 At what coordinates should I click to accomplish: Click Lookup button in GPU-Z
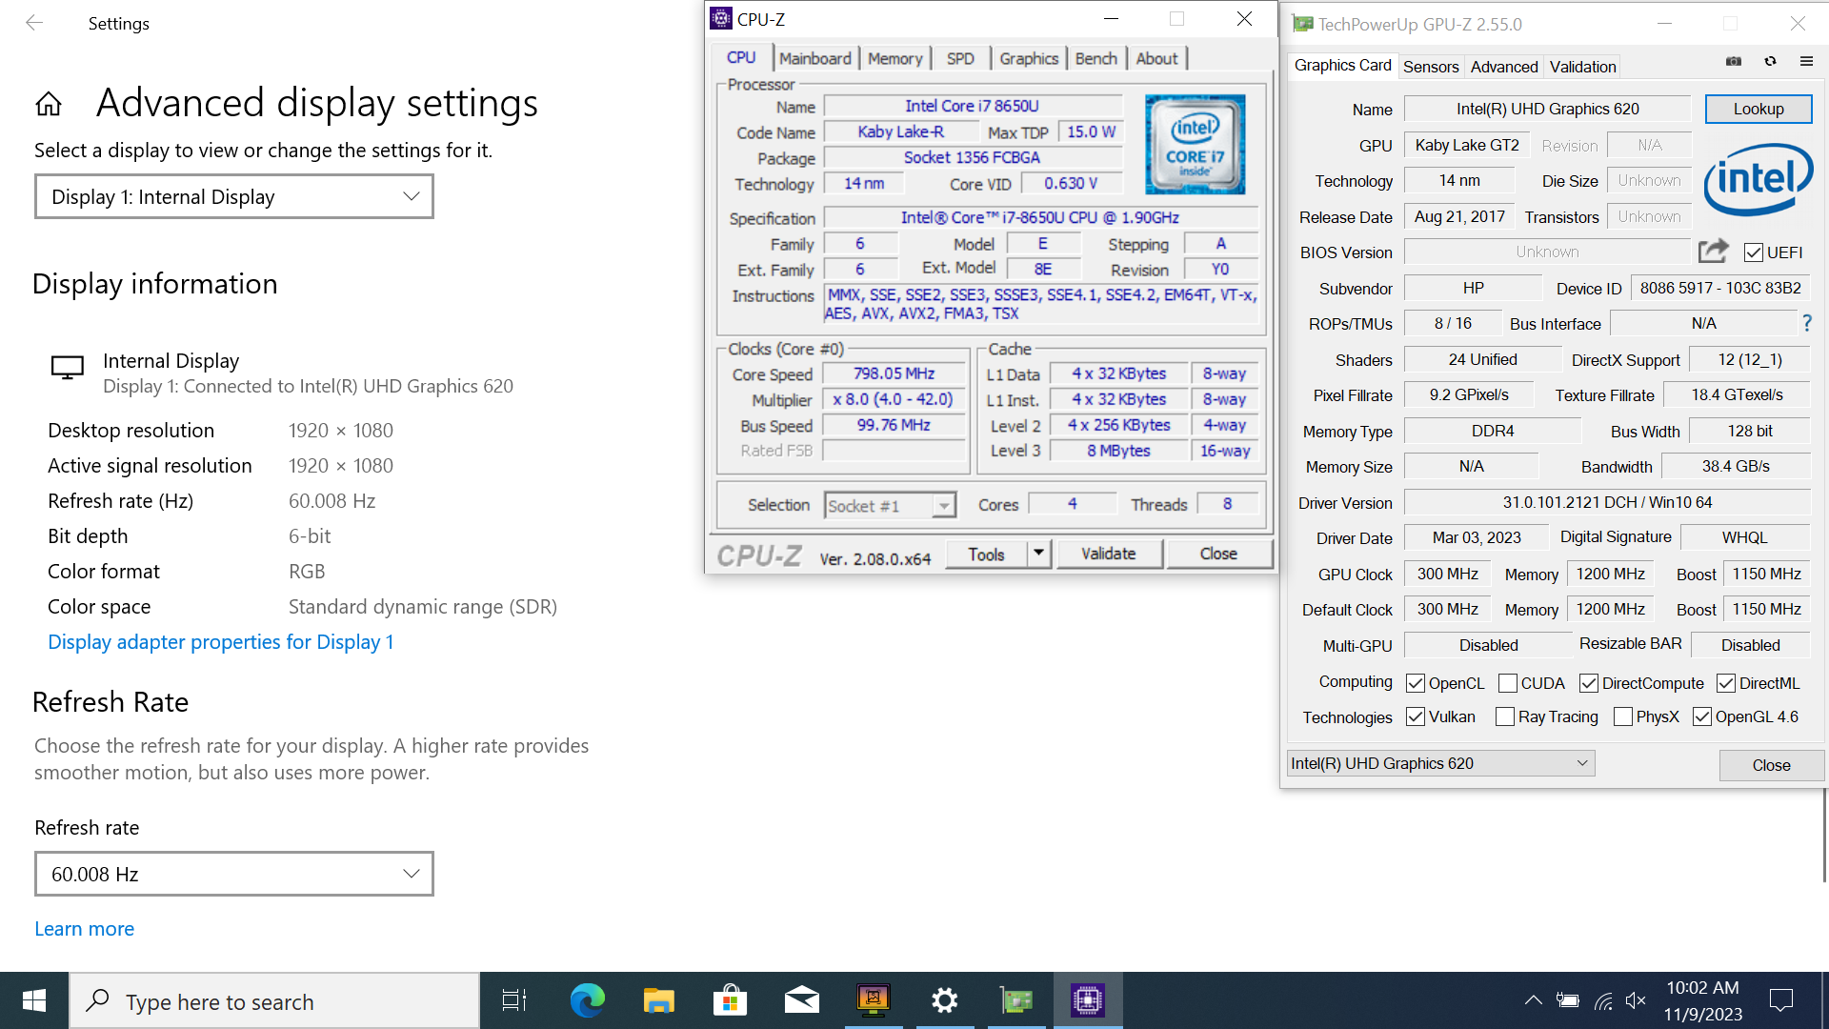pyautogui.click(x=1759, y=109)
